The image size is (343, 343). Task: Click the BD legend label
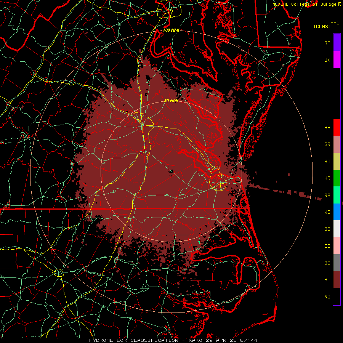coord(327,162)
